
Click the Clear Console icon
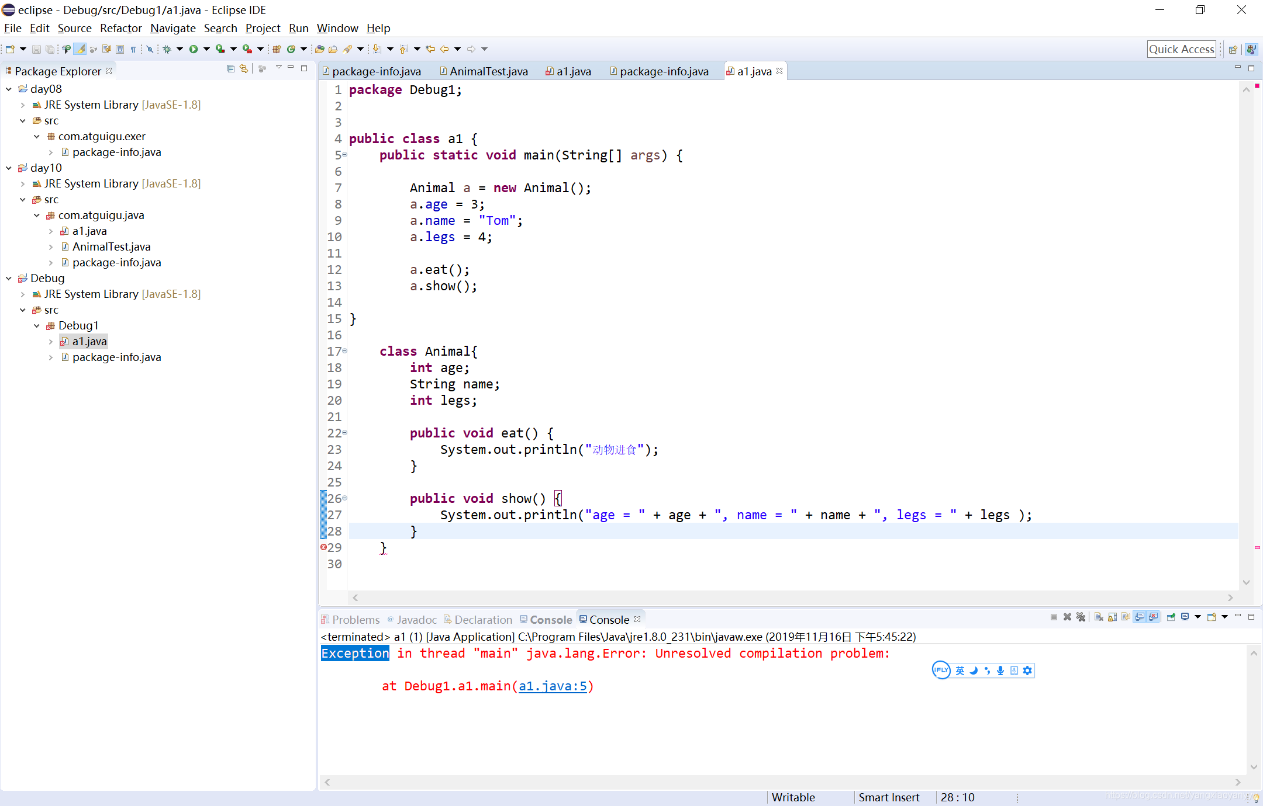pyautogui.click(x=1099, y=617)
